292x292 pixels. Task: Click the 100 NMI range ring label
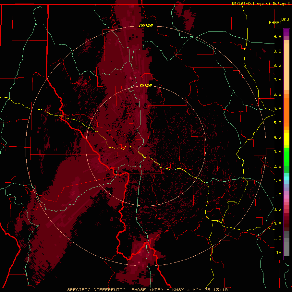pos(146,26)
